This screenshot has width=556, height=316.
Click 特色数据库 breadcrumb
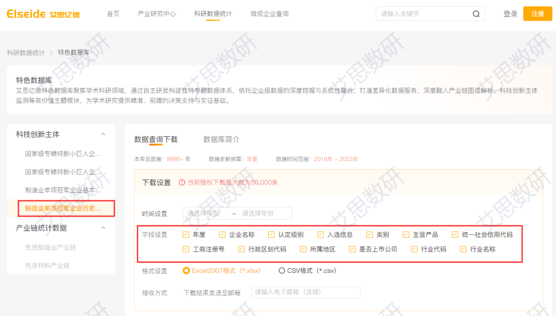74,52
